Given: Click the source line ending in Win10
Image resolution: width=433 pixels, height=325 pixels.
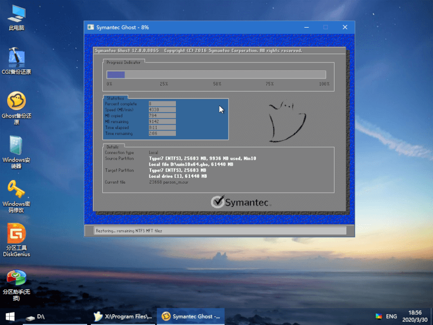Looking at the screenshot, I should [202, 158].
